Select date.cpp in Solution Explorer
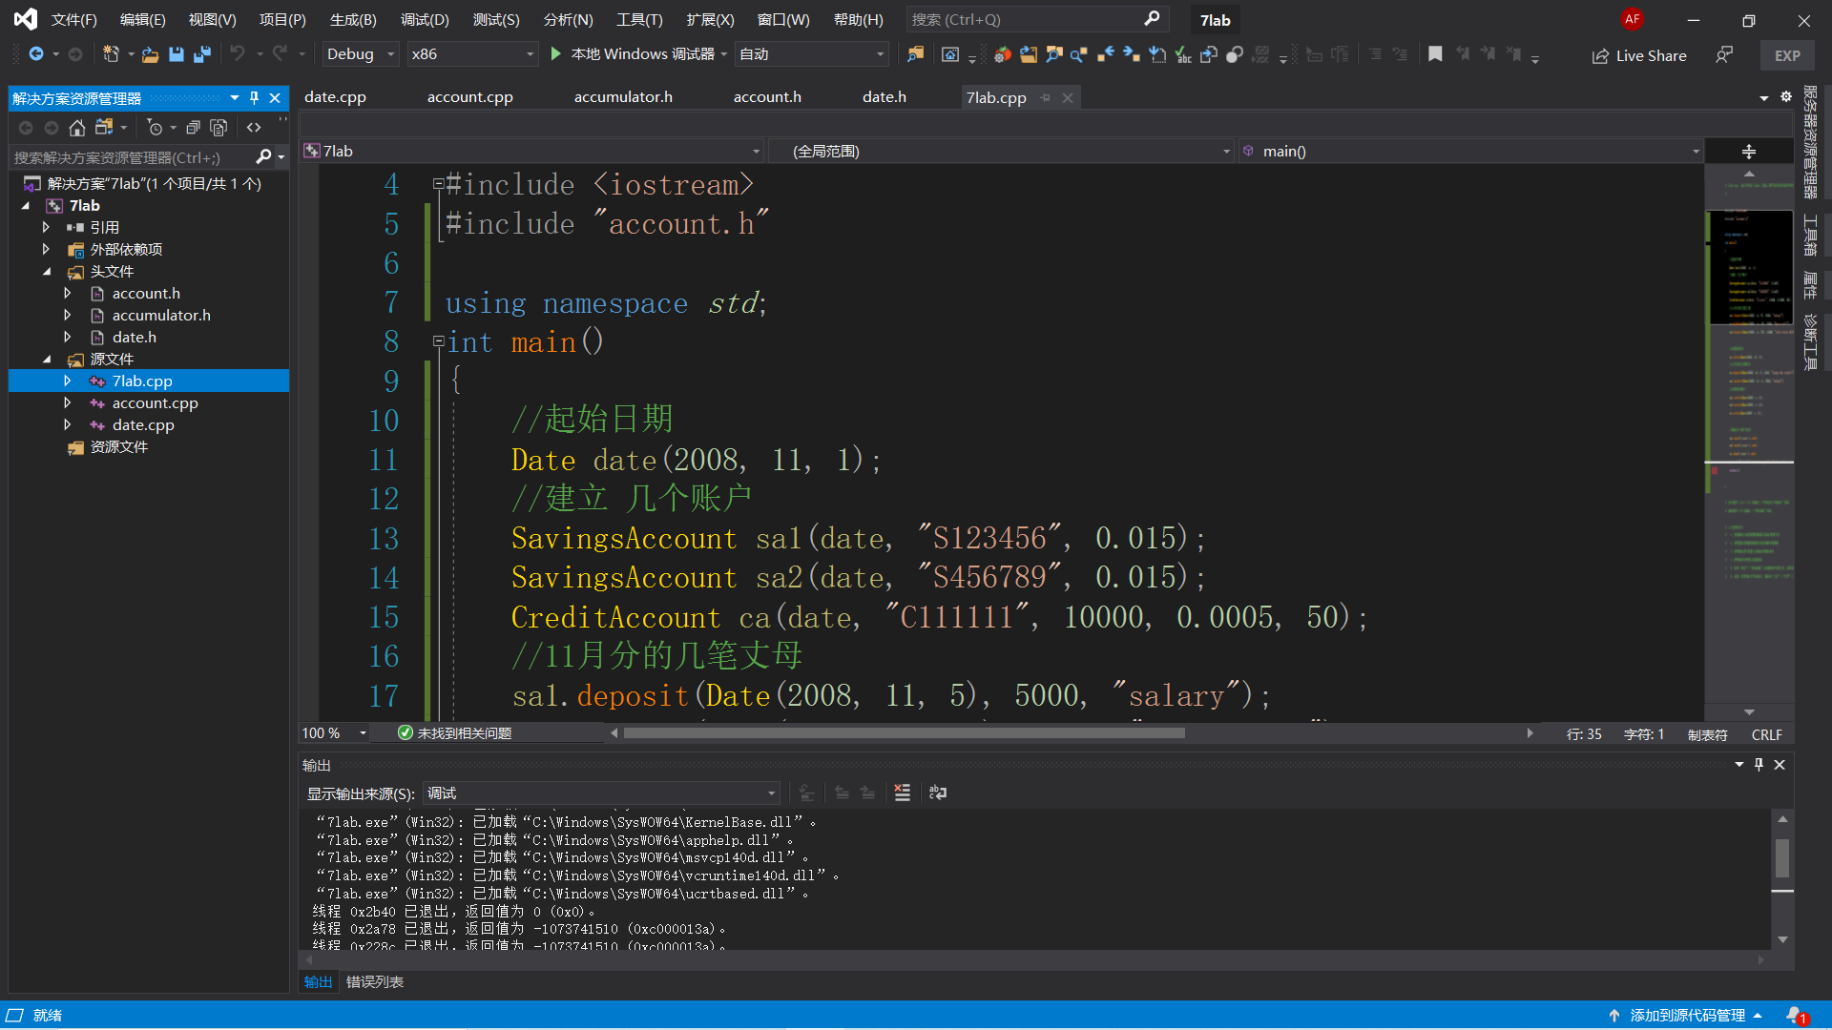The height and width of the screenshot is (1030, 1832). (143, 424)
